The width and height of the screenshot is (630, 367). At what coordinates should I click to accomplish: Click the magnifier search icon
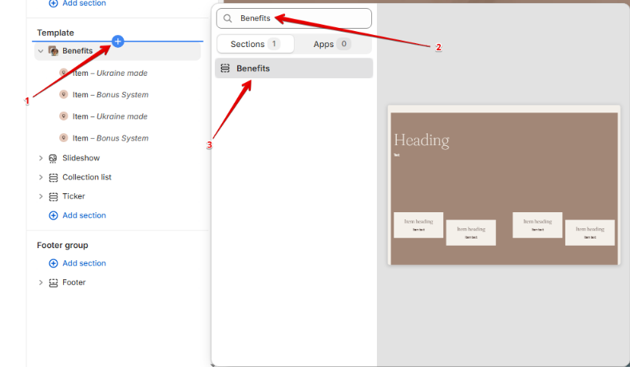coord(228,18)
